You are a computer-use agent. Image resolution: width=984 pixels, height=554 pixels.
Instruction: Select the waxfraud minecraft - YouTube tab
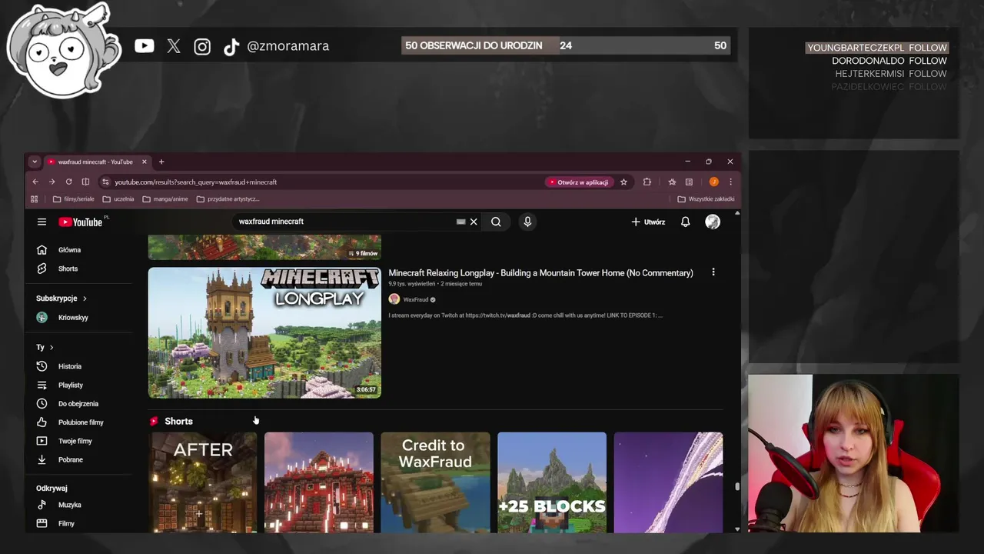[96, 162]
